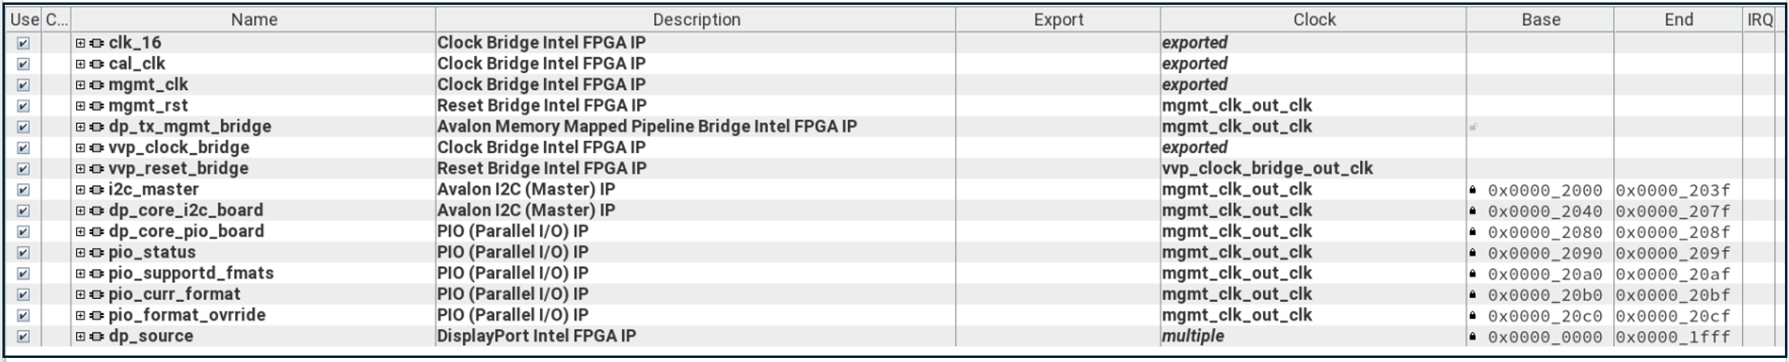1789x362 pixels.
Task: Click the component icon beside clk_16
Action: [96, 43]
